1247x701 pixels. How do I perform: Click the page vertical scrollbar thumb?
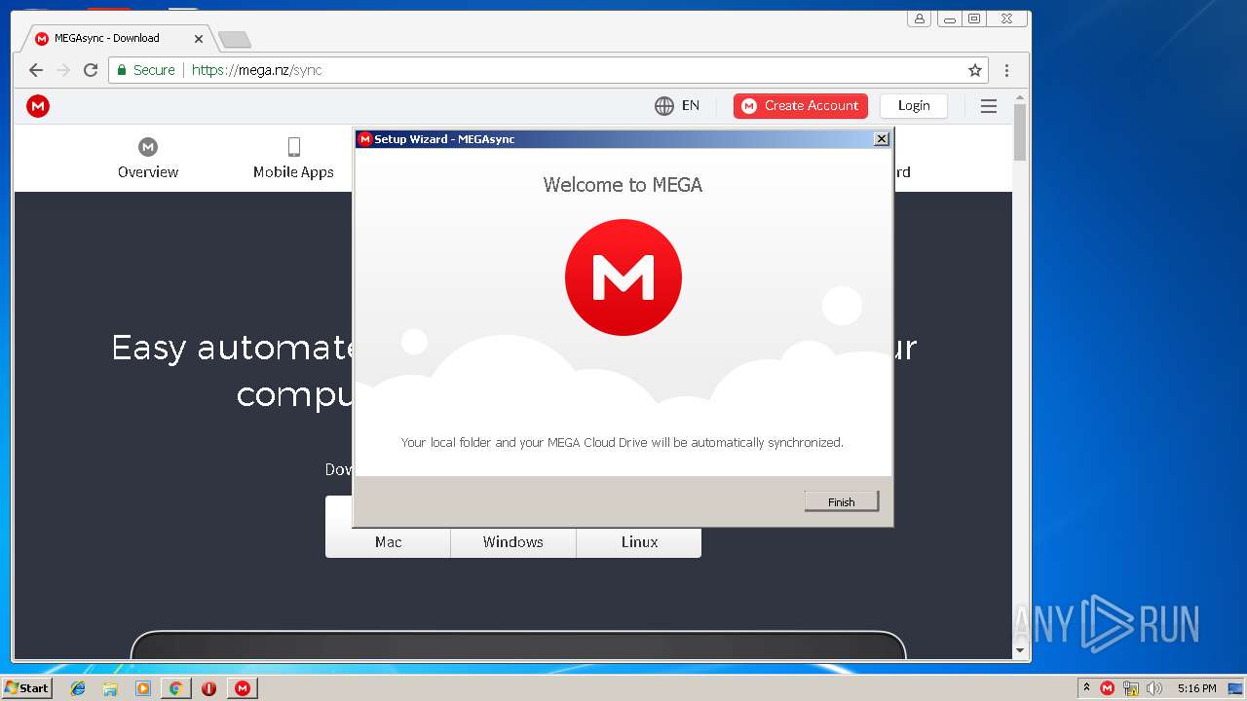point(1020,131)
